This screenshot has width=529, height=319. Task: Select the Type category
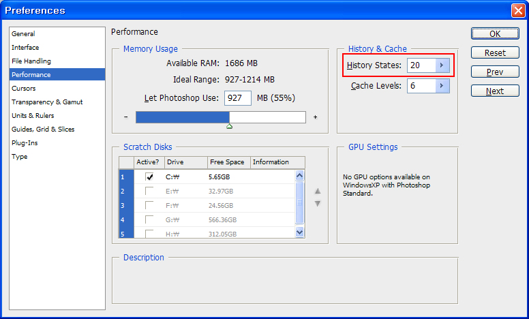[20, 157]
